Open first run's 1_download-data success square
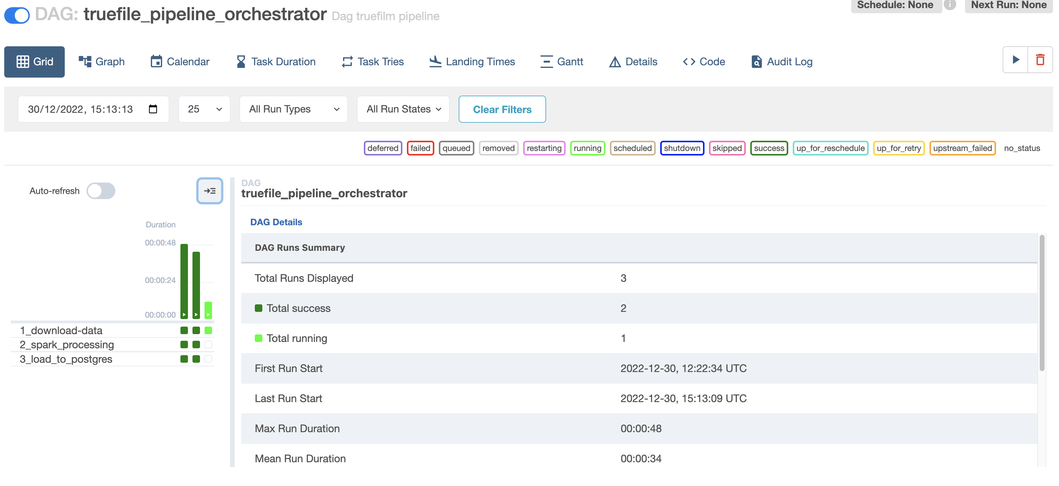 coord(184,330)
